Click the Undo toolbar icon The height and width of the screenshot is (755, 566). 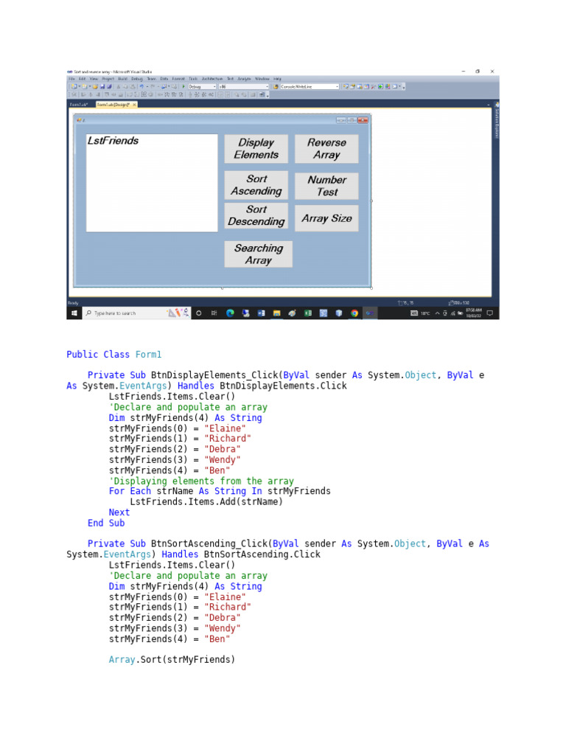[x=141, y=87]
